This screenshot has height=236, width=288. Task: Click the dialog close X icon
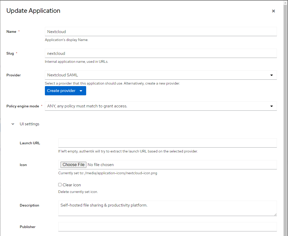pyautogui.click(x=273, y=11)
